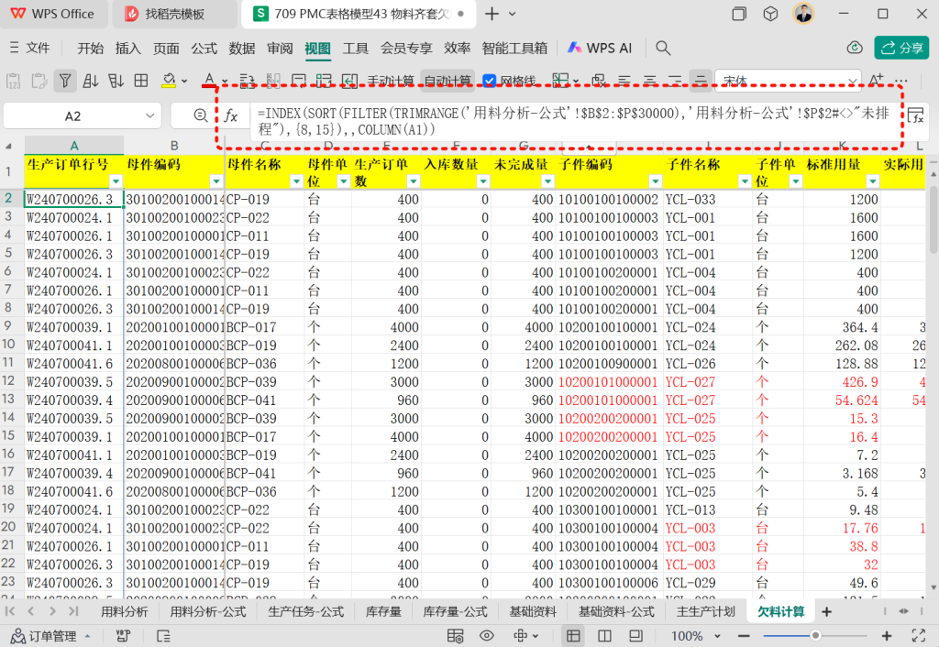Apply red font color button
This screenshot has width=939, height=647.
209,81
